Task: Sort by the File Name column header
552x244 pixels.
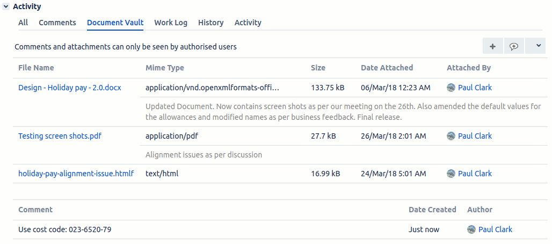Action: 37,68
